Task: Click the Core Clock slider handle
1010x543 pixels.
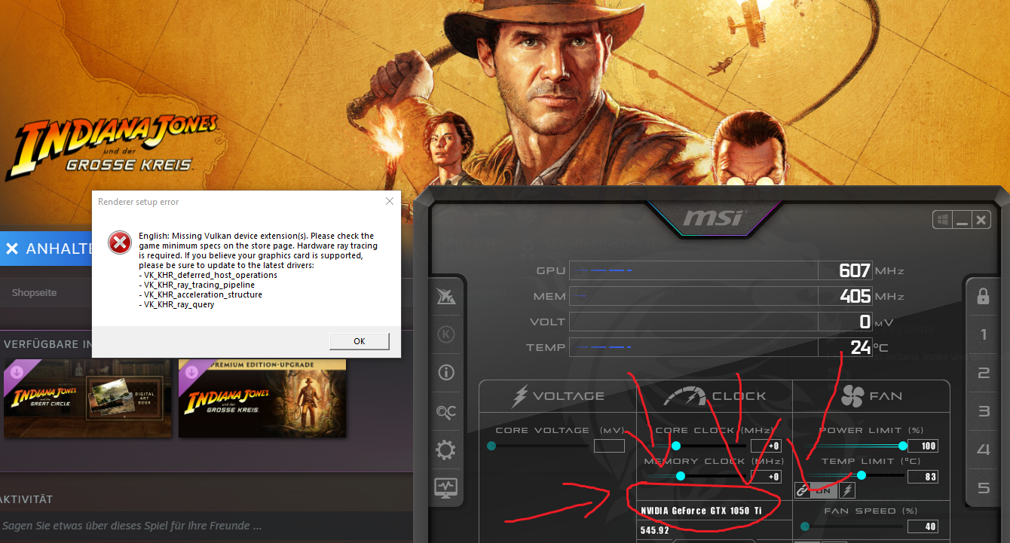Action: (676, 446)
